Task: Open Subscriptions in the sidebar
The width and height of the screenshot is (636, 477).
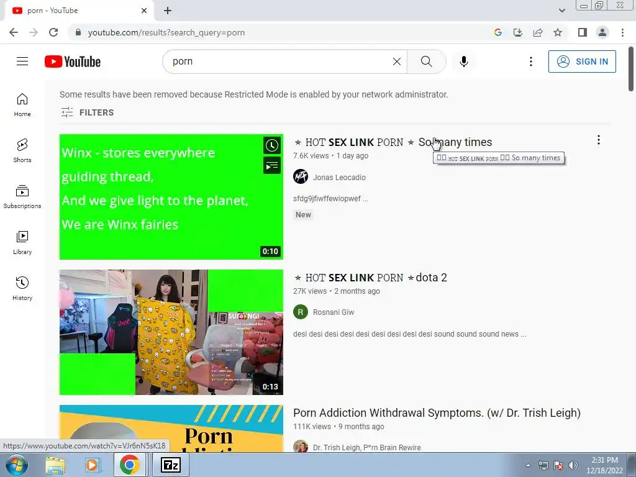Action: (22, 197)
